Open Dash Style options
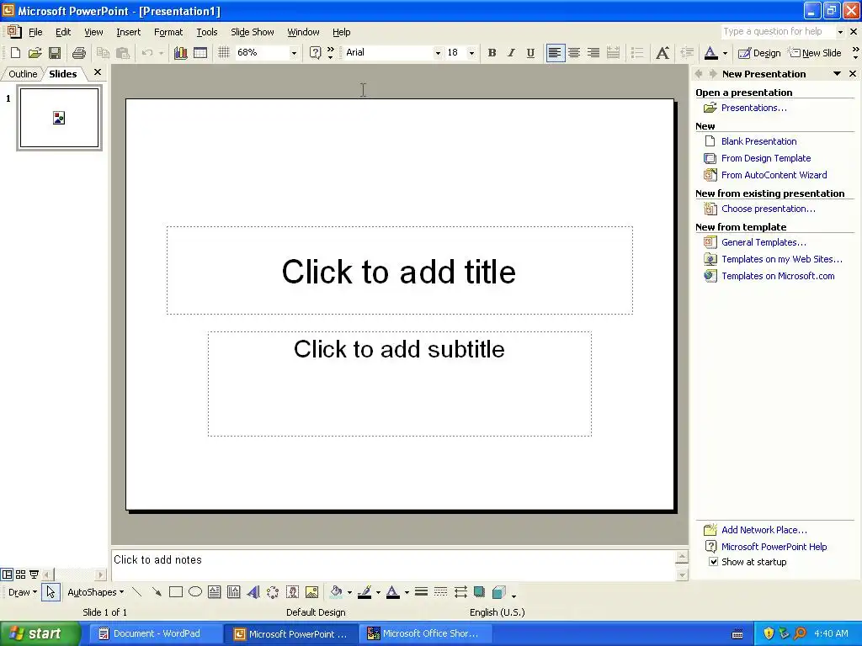Screen dimensions: 862x646 tap(440, 592)
